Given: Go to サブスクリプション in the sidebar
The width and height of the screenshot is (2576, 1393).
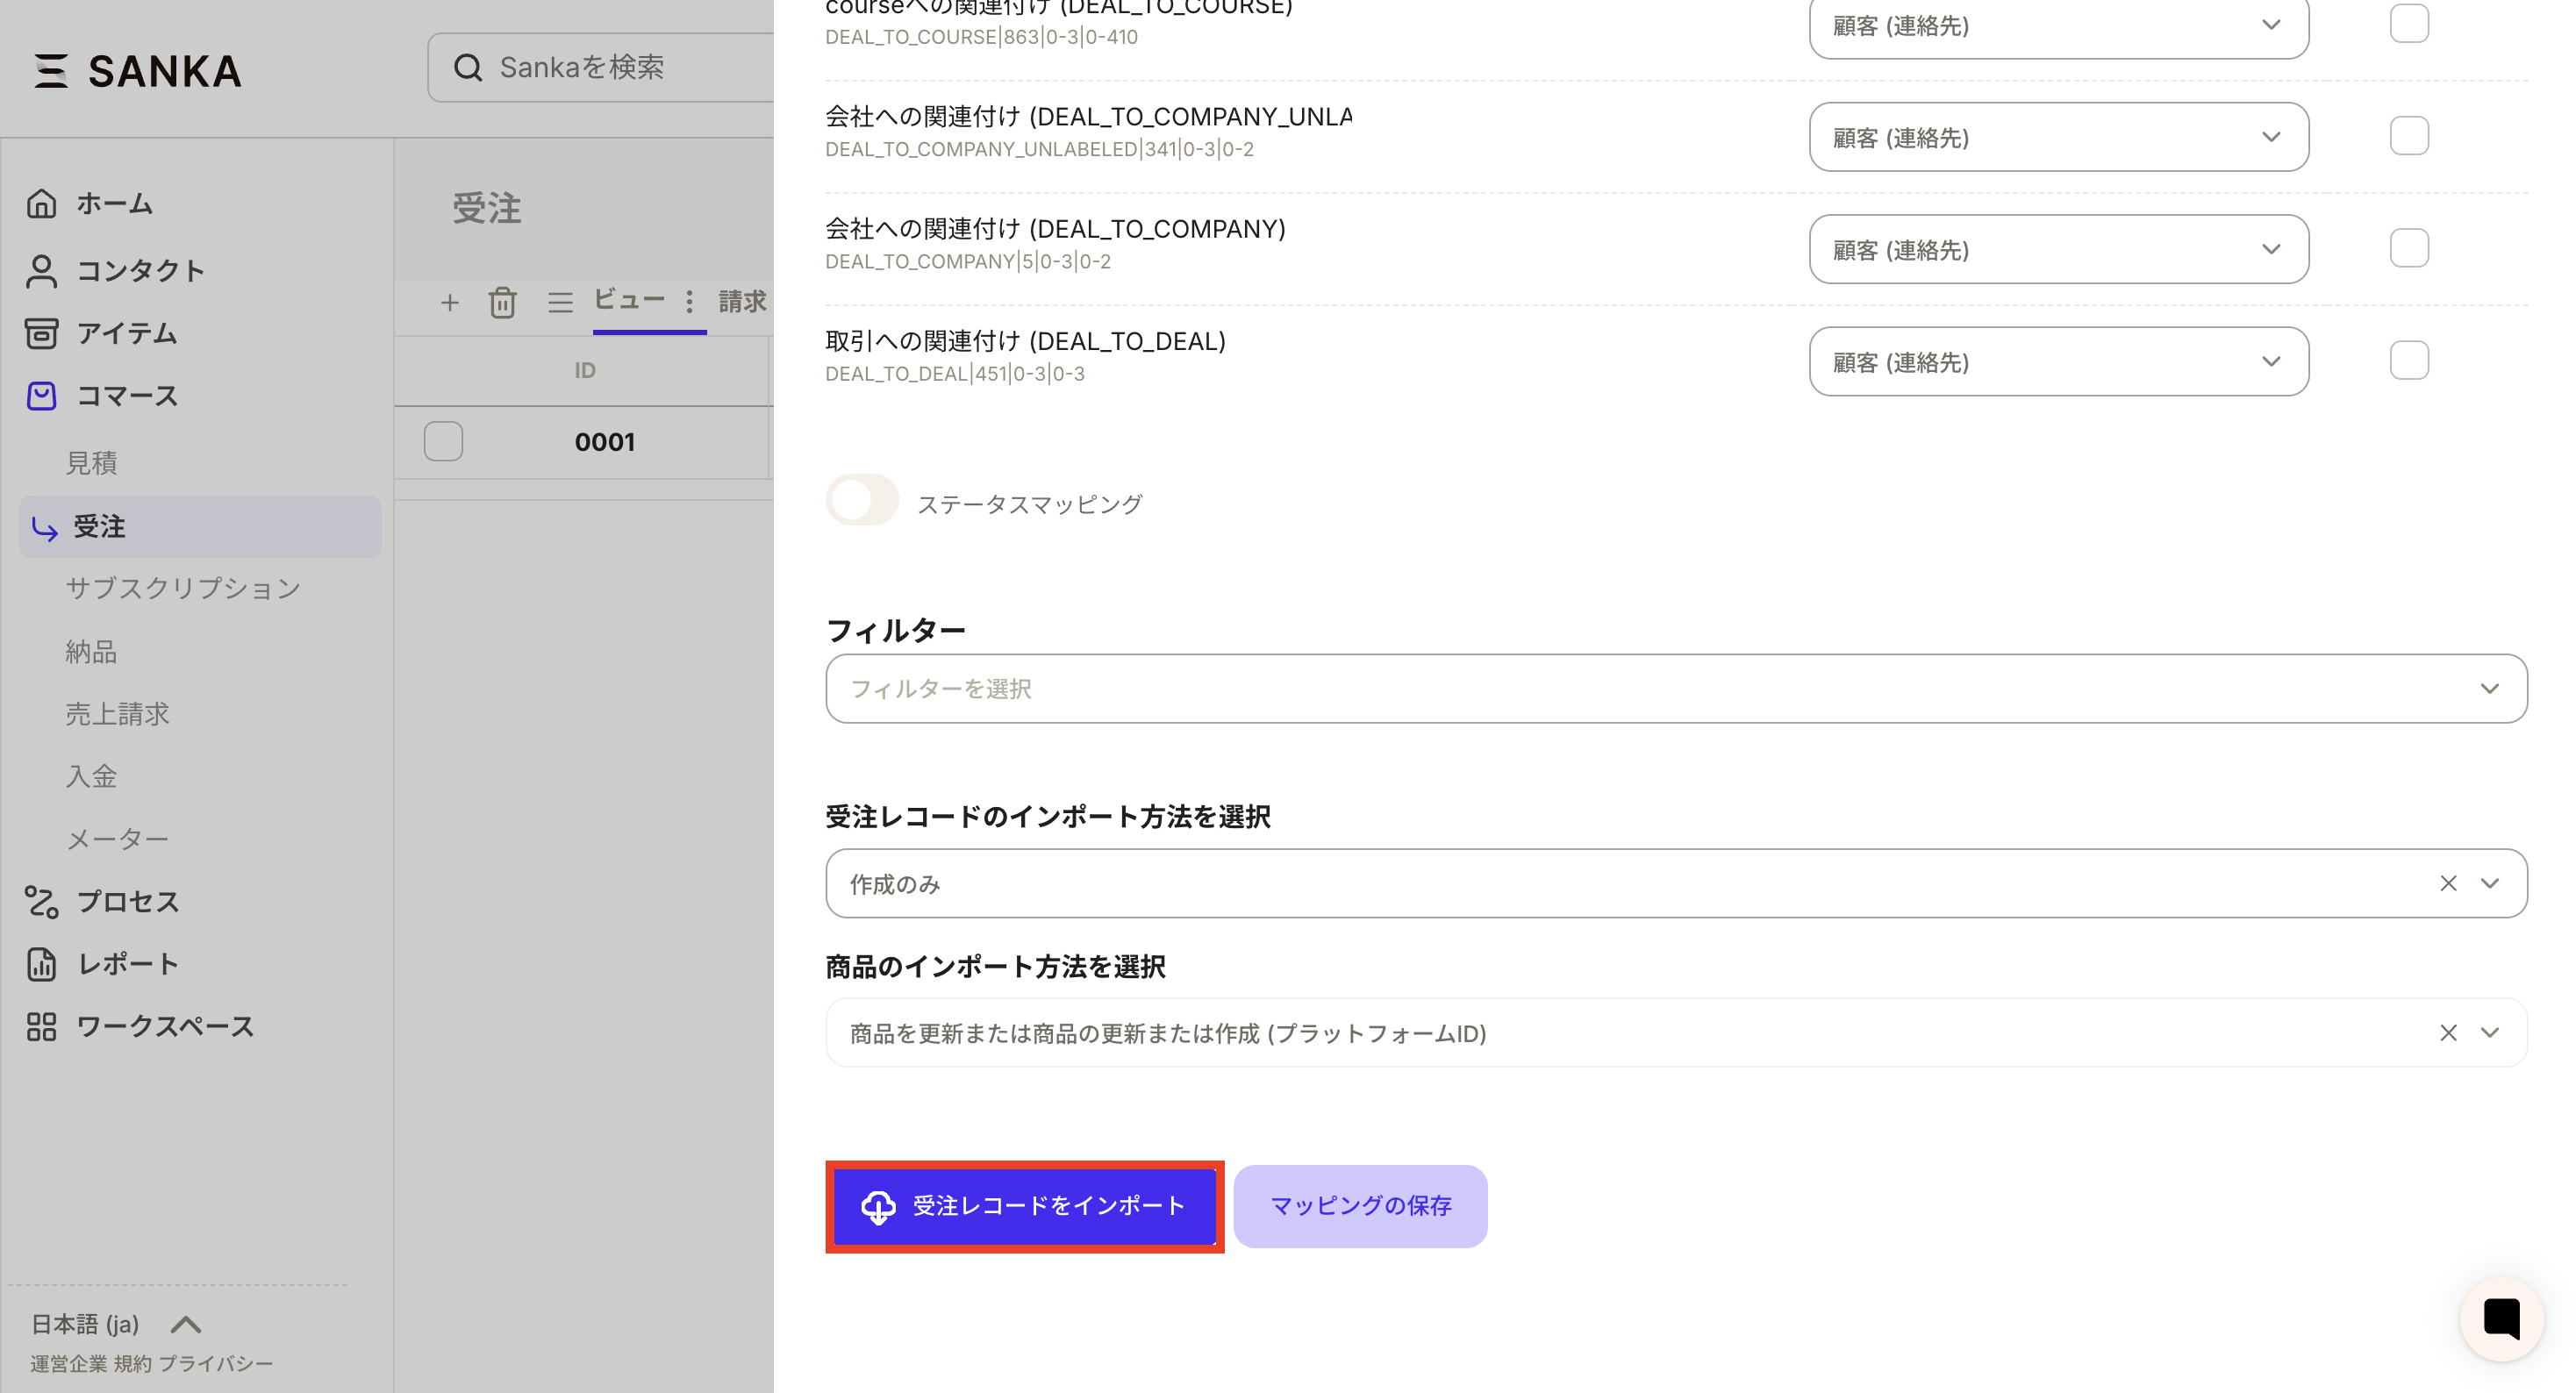Looking at the screenshot, I should coord(183,588).
